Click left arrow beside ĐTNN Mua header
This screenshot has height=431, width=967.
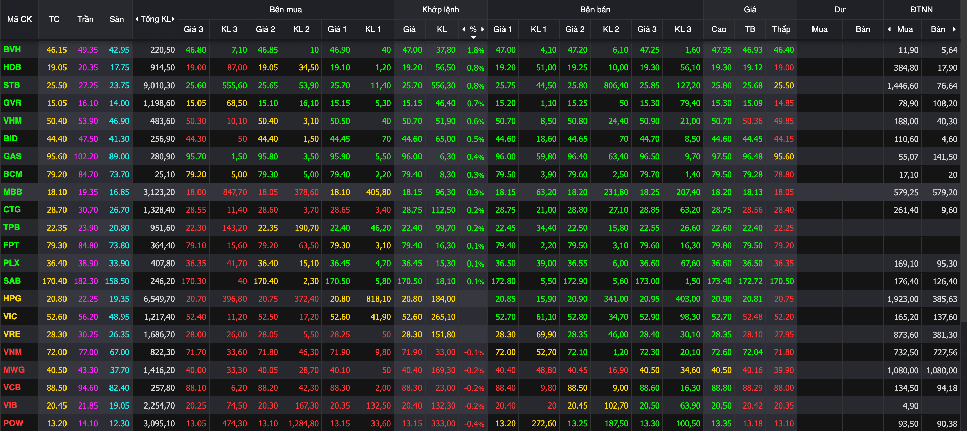(889, 29)
